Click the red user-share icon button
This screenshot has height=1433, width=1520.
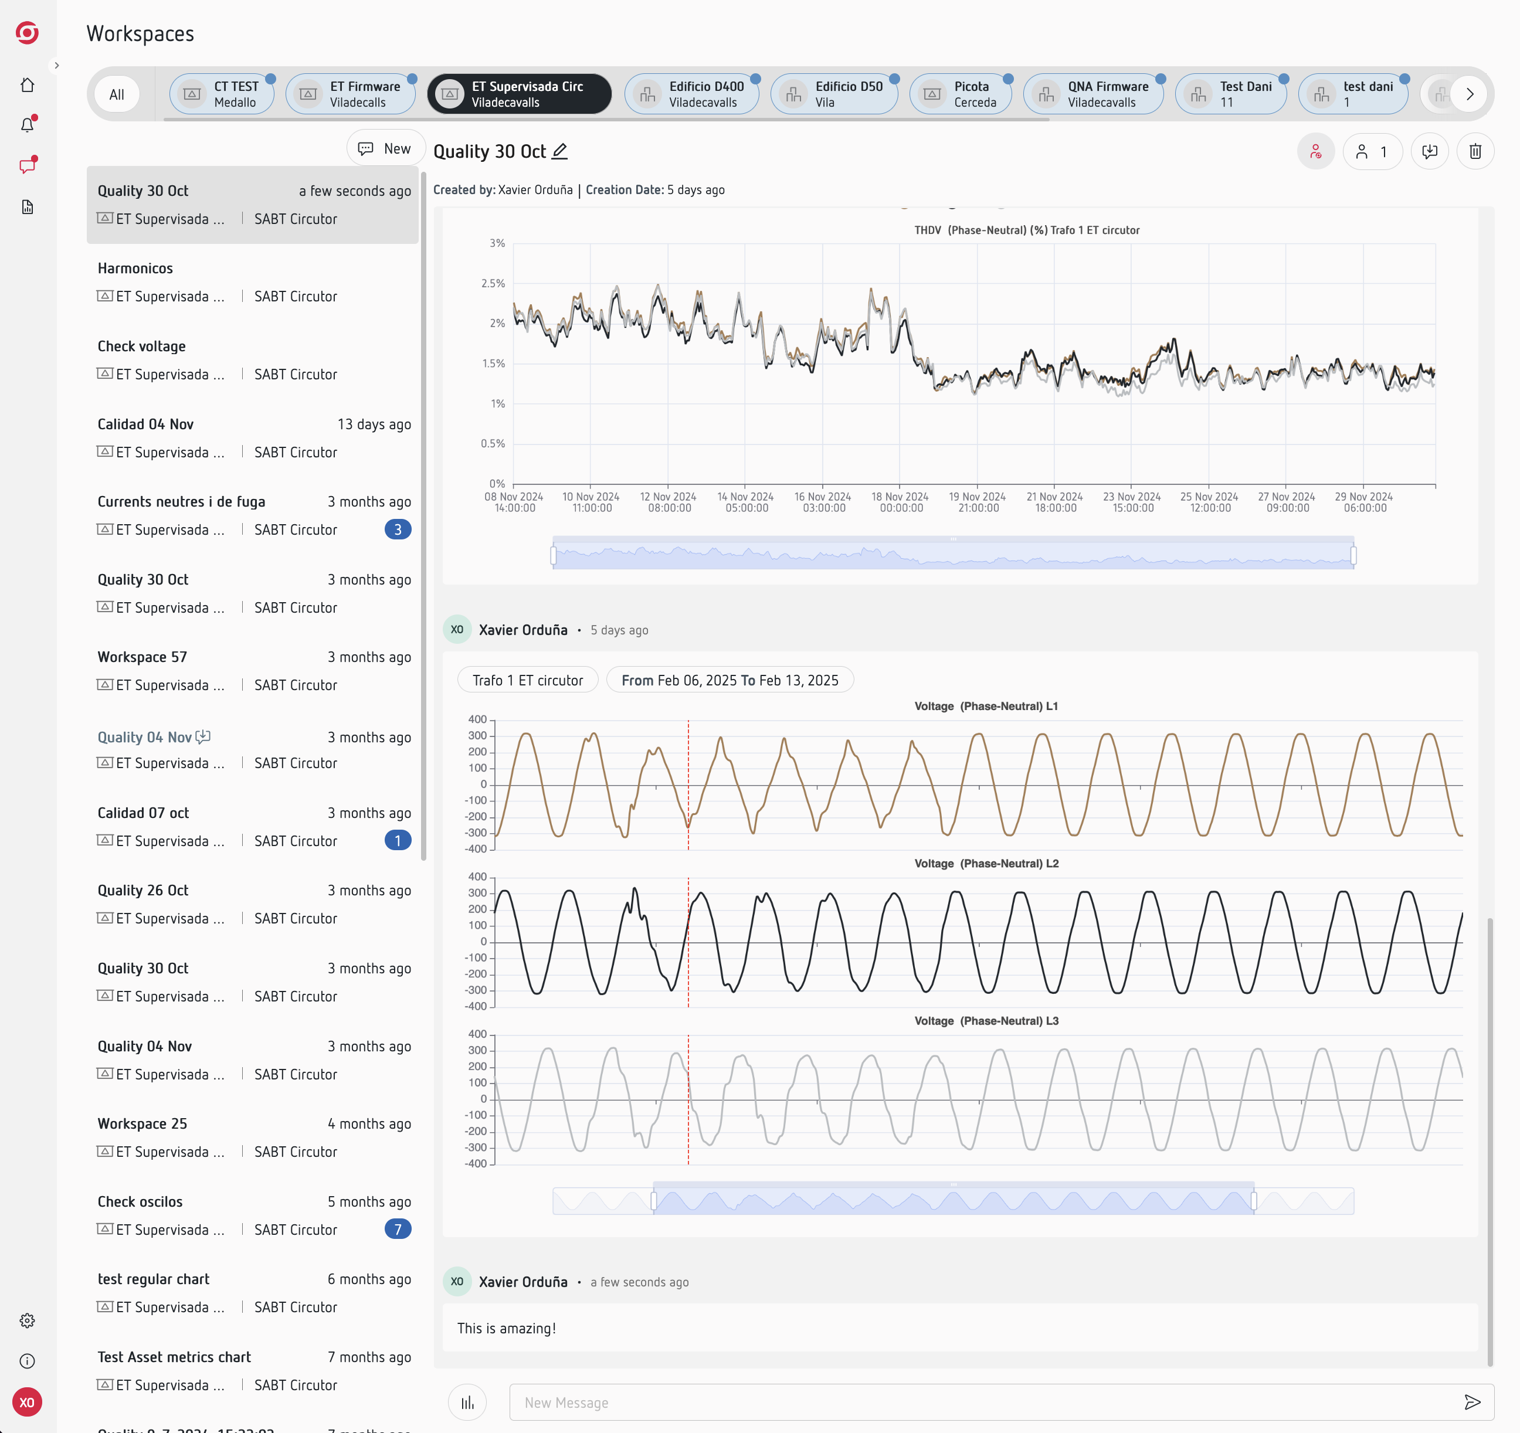coord(1316,151)
